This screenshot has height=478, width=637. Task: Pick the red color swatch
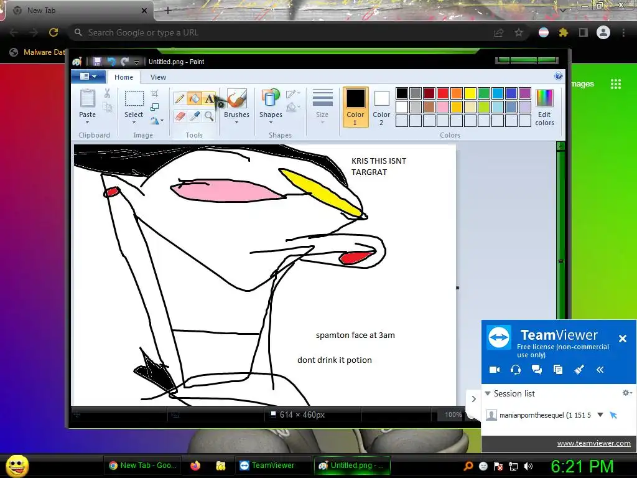pyautogui.click(x=443, y=93)
